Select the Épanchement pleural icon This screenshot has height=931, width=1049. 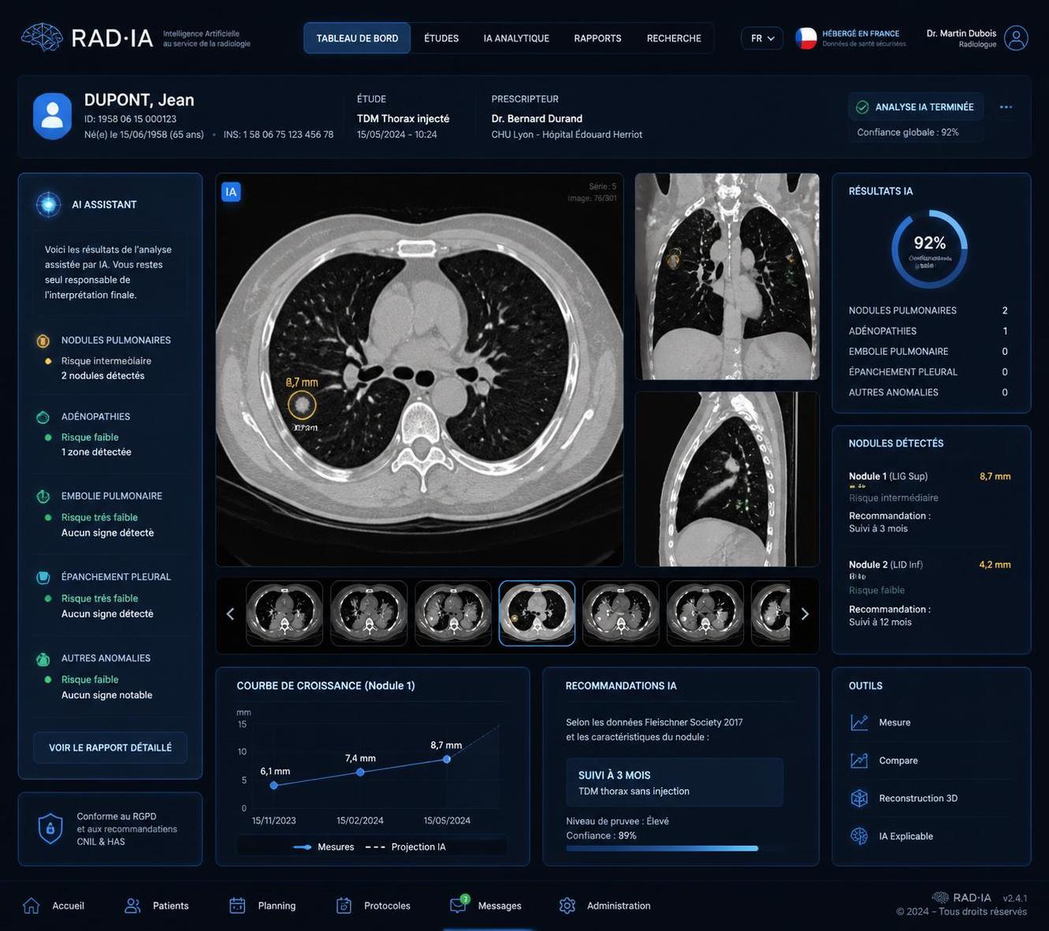43,577
